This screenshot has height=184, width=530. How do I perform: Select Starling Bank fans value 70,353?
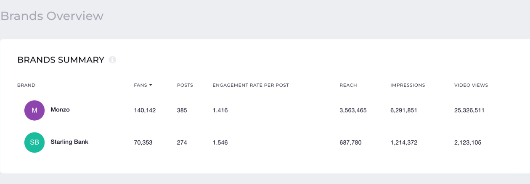click(143, 143)
